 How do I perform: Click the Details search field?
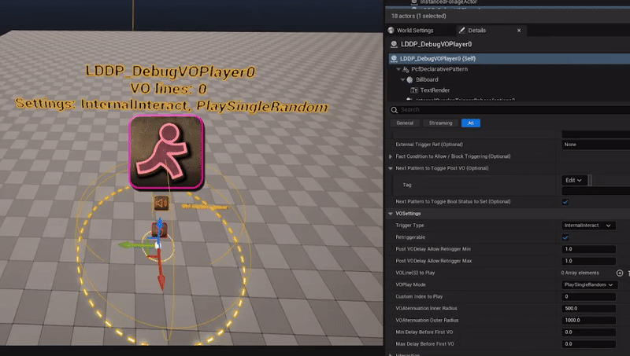click(510, 110)
